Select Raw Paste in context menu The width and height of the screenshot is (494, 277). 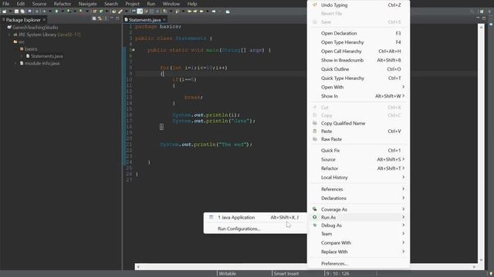358,139
